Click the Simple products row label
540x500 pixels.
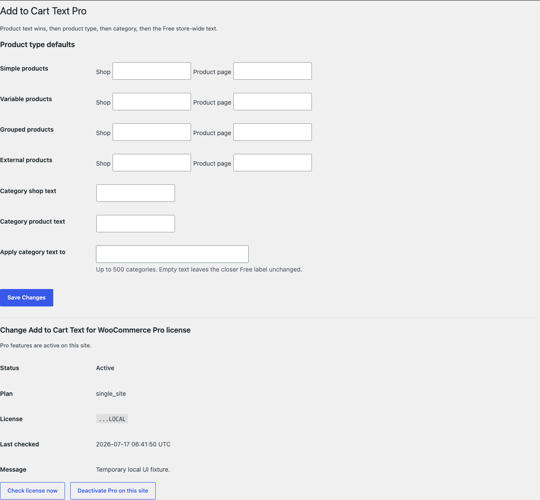coord(24,68)
